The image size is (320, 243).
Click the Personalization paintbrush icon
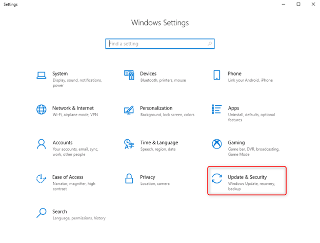[x=129, y=110]
